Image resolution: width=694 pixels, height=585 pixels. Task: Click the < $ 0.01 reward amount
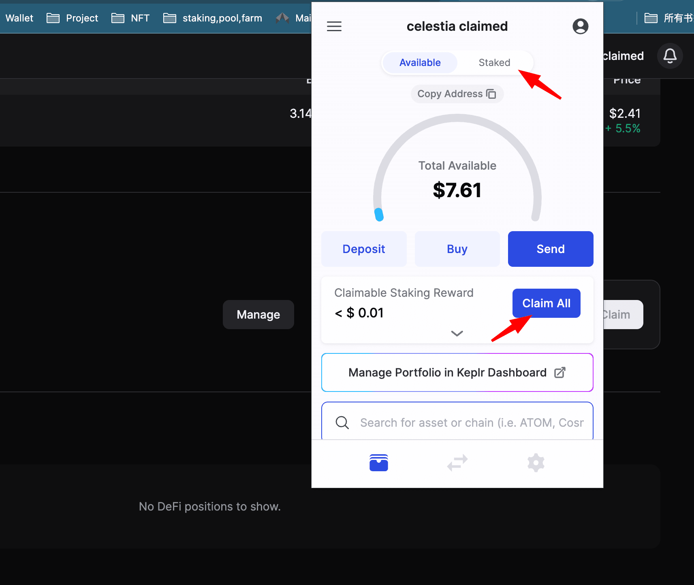(359, 313)
